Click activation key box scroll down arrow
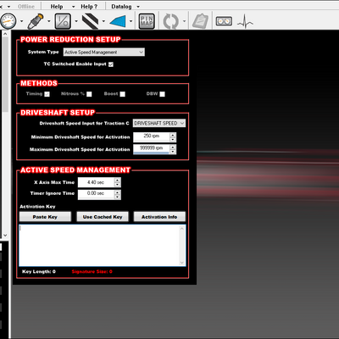Screen dimensions: 339x339 (x=182, y=263)
